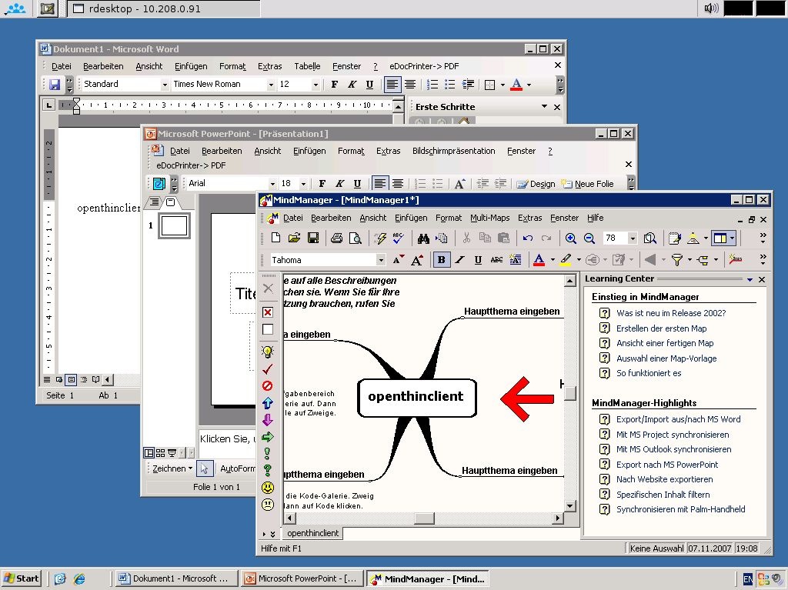
Task: Toggle Italic in MindManager format toolbar
Action: tap(460, 260)
